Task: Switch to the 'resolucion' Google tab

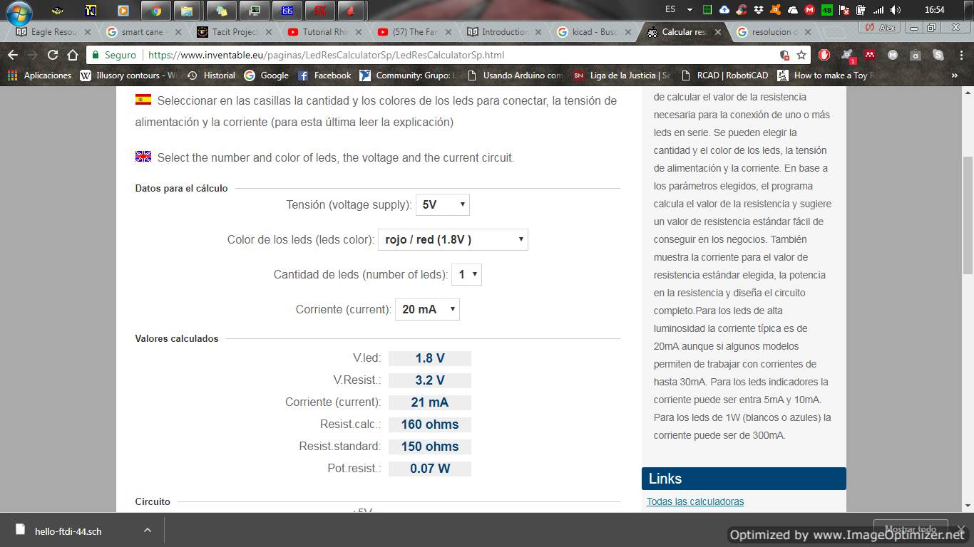Action: click(x=774, y=32)
